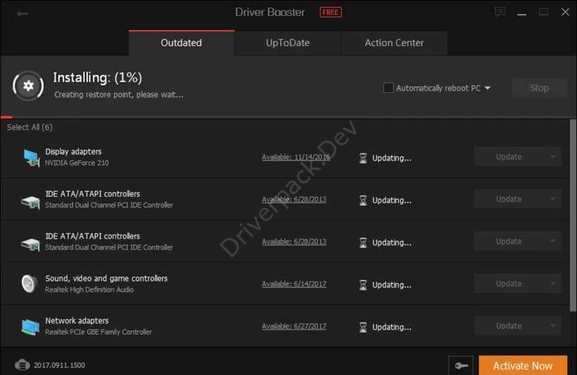577x375 pixels.
Task: Click the back arrow icon
Action: point(22,14)
